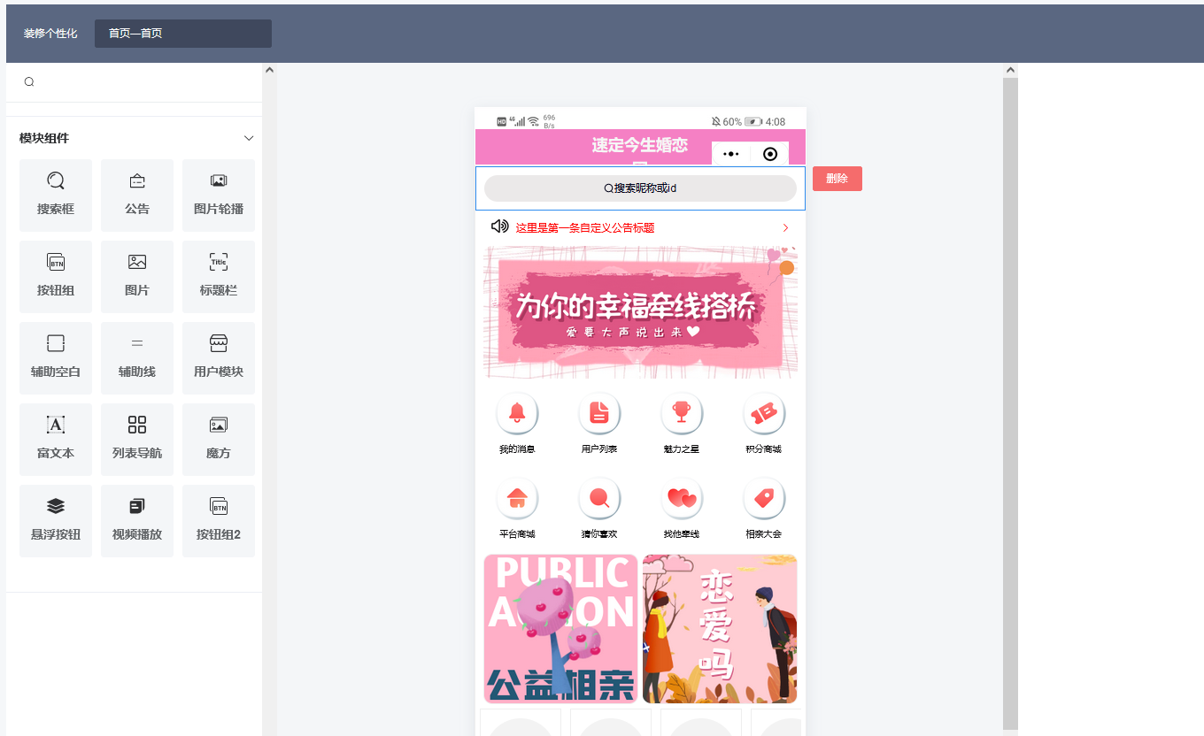Click the preview pane scroll-up arrow
Viewport: 1204px width, 736px height.
tap(1010, 70)
